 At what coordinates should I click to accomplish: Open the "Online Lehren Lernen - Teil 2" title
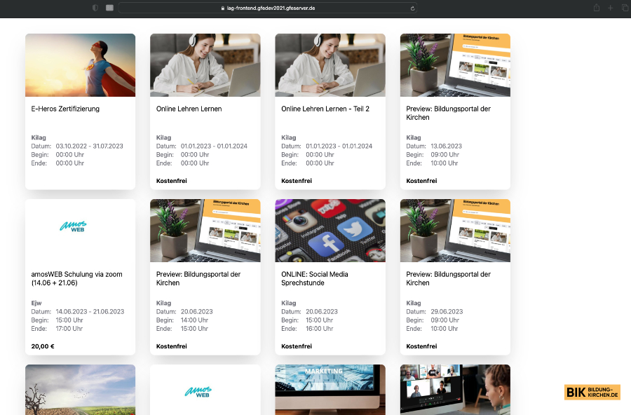(325, 109)
